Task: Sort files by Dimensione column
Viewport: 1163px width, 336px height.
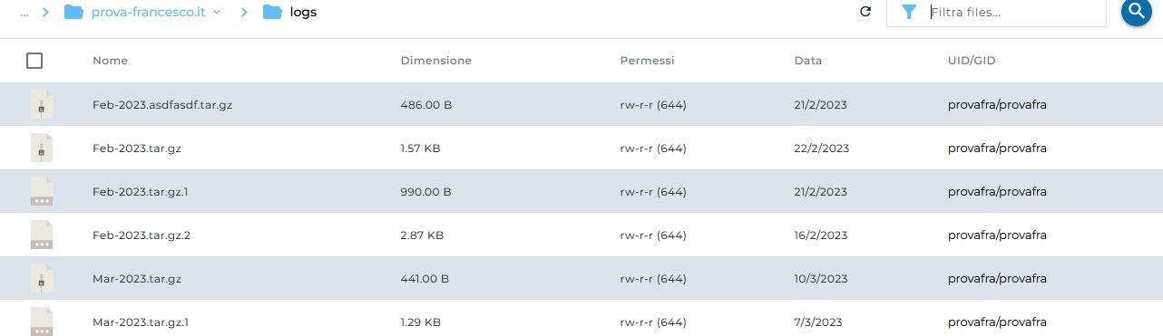Action: (x=435, y=61)
